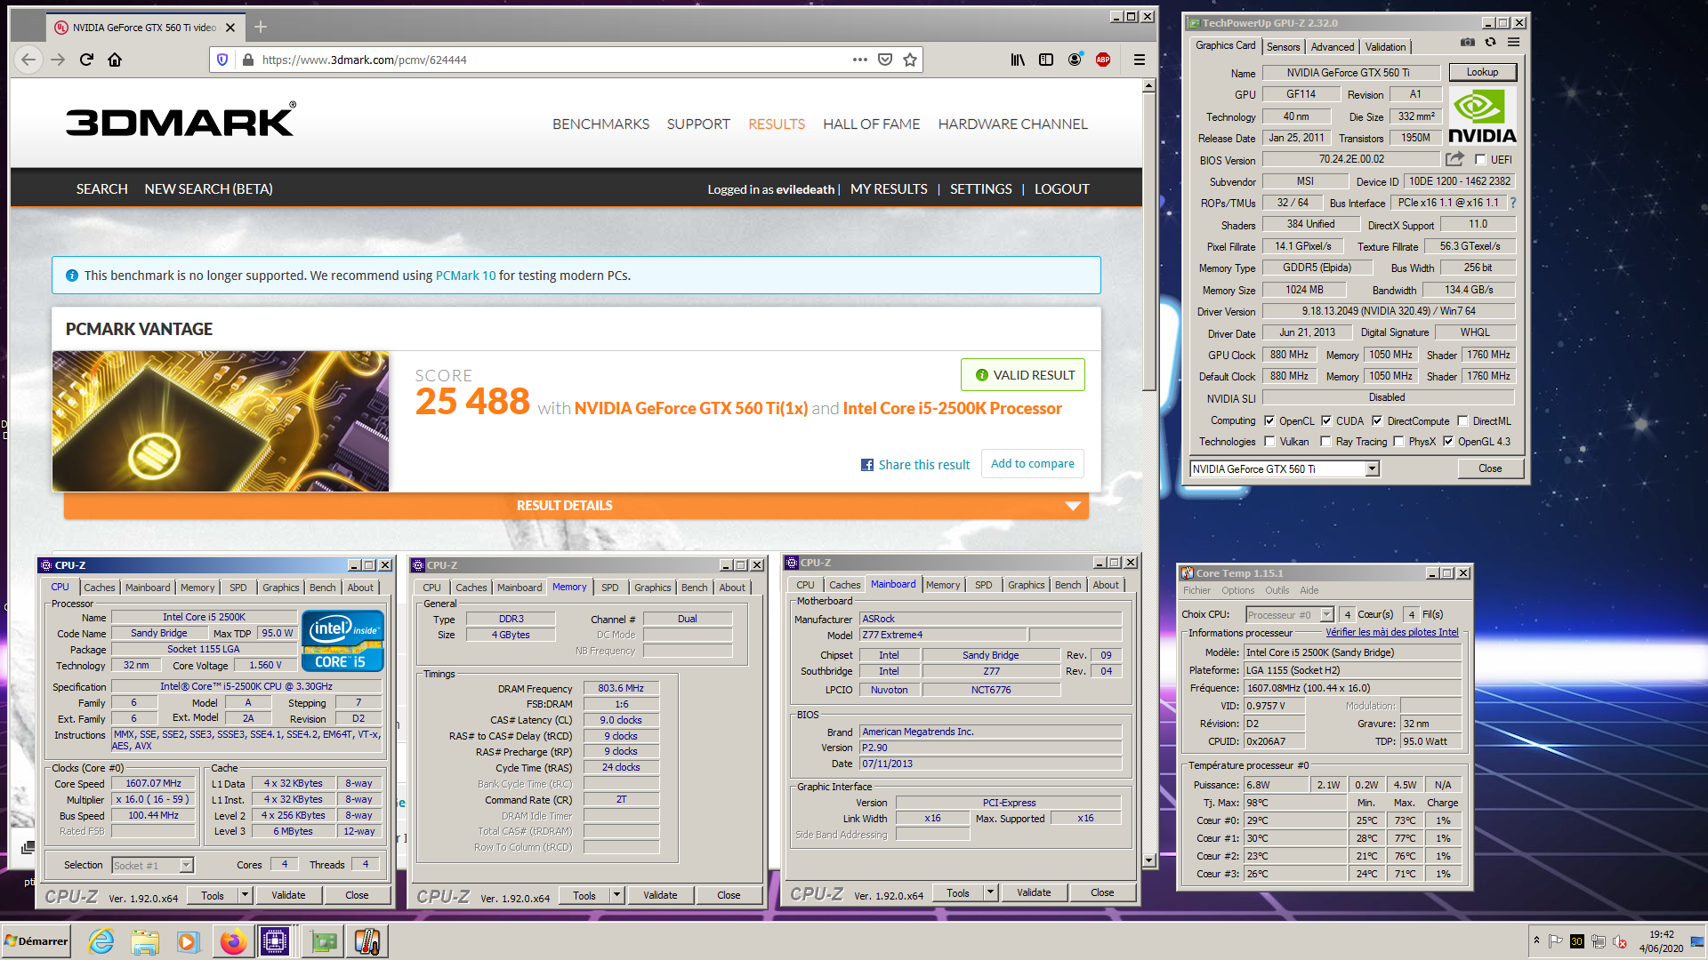1708x960 pixels.
Task: Toggle the Vulkan checkbox in GPU-Z
Action: (1269, 442)
